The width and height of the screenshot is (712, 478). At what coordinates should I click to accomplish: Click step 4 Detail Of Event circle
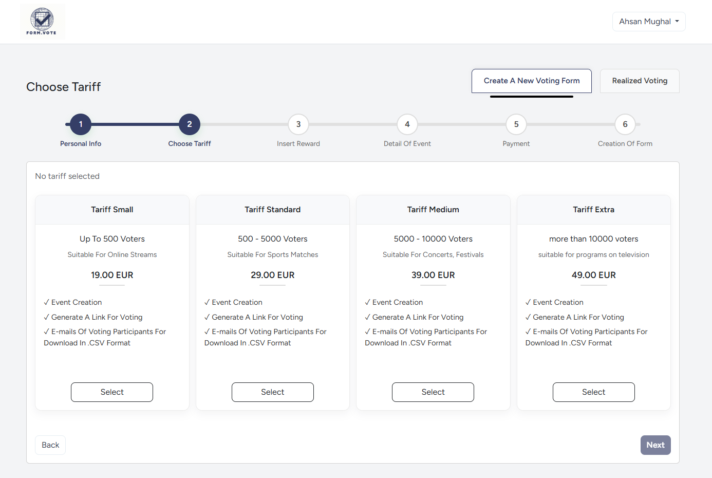407,124
